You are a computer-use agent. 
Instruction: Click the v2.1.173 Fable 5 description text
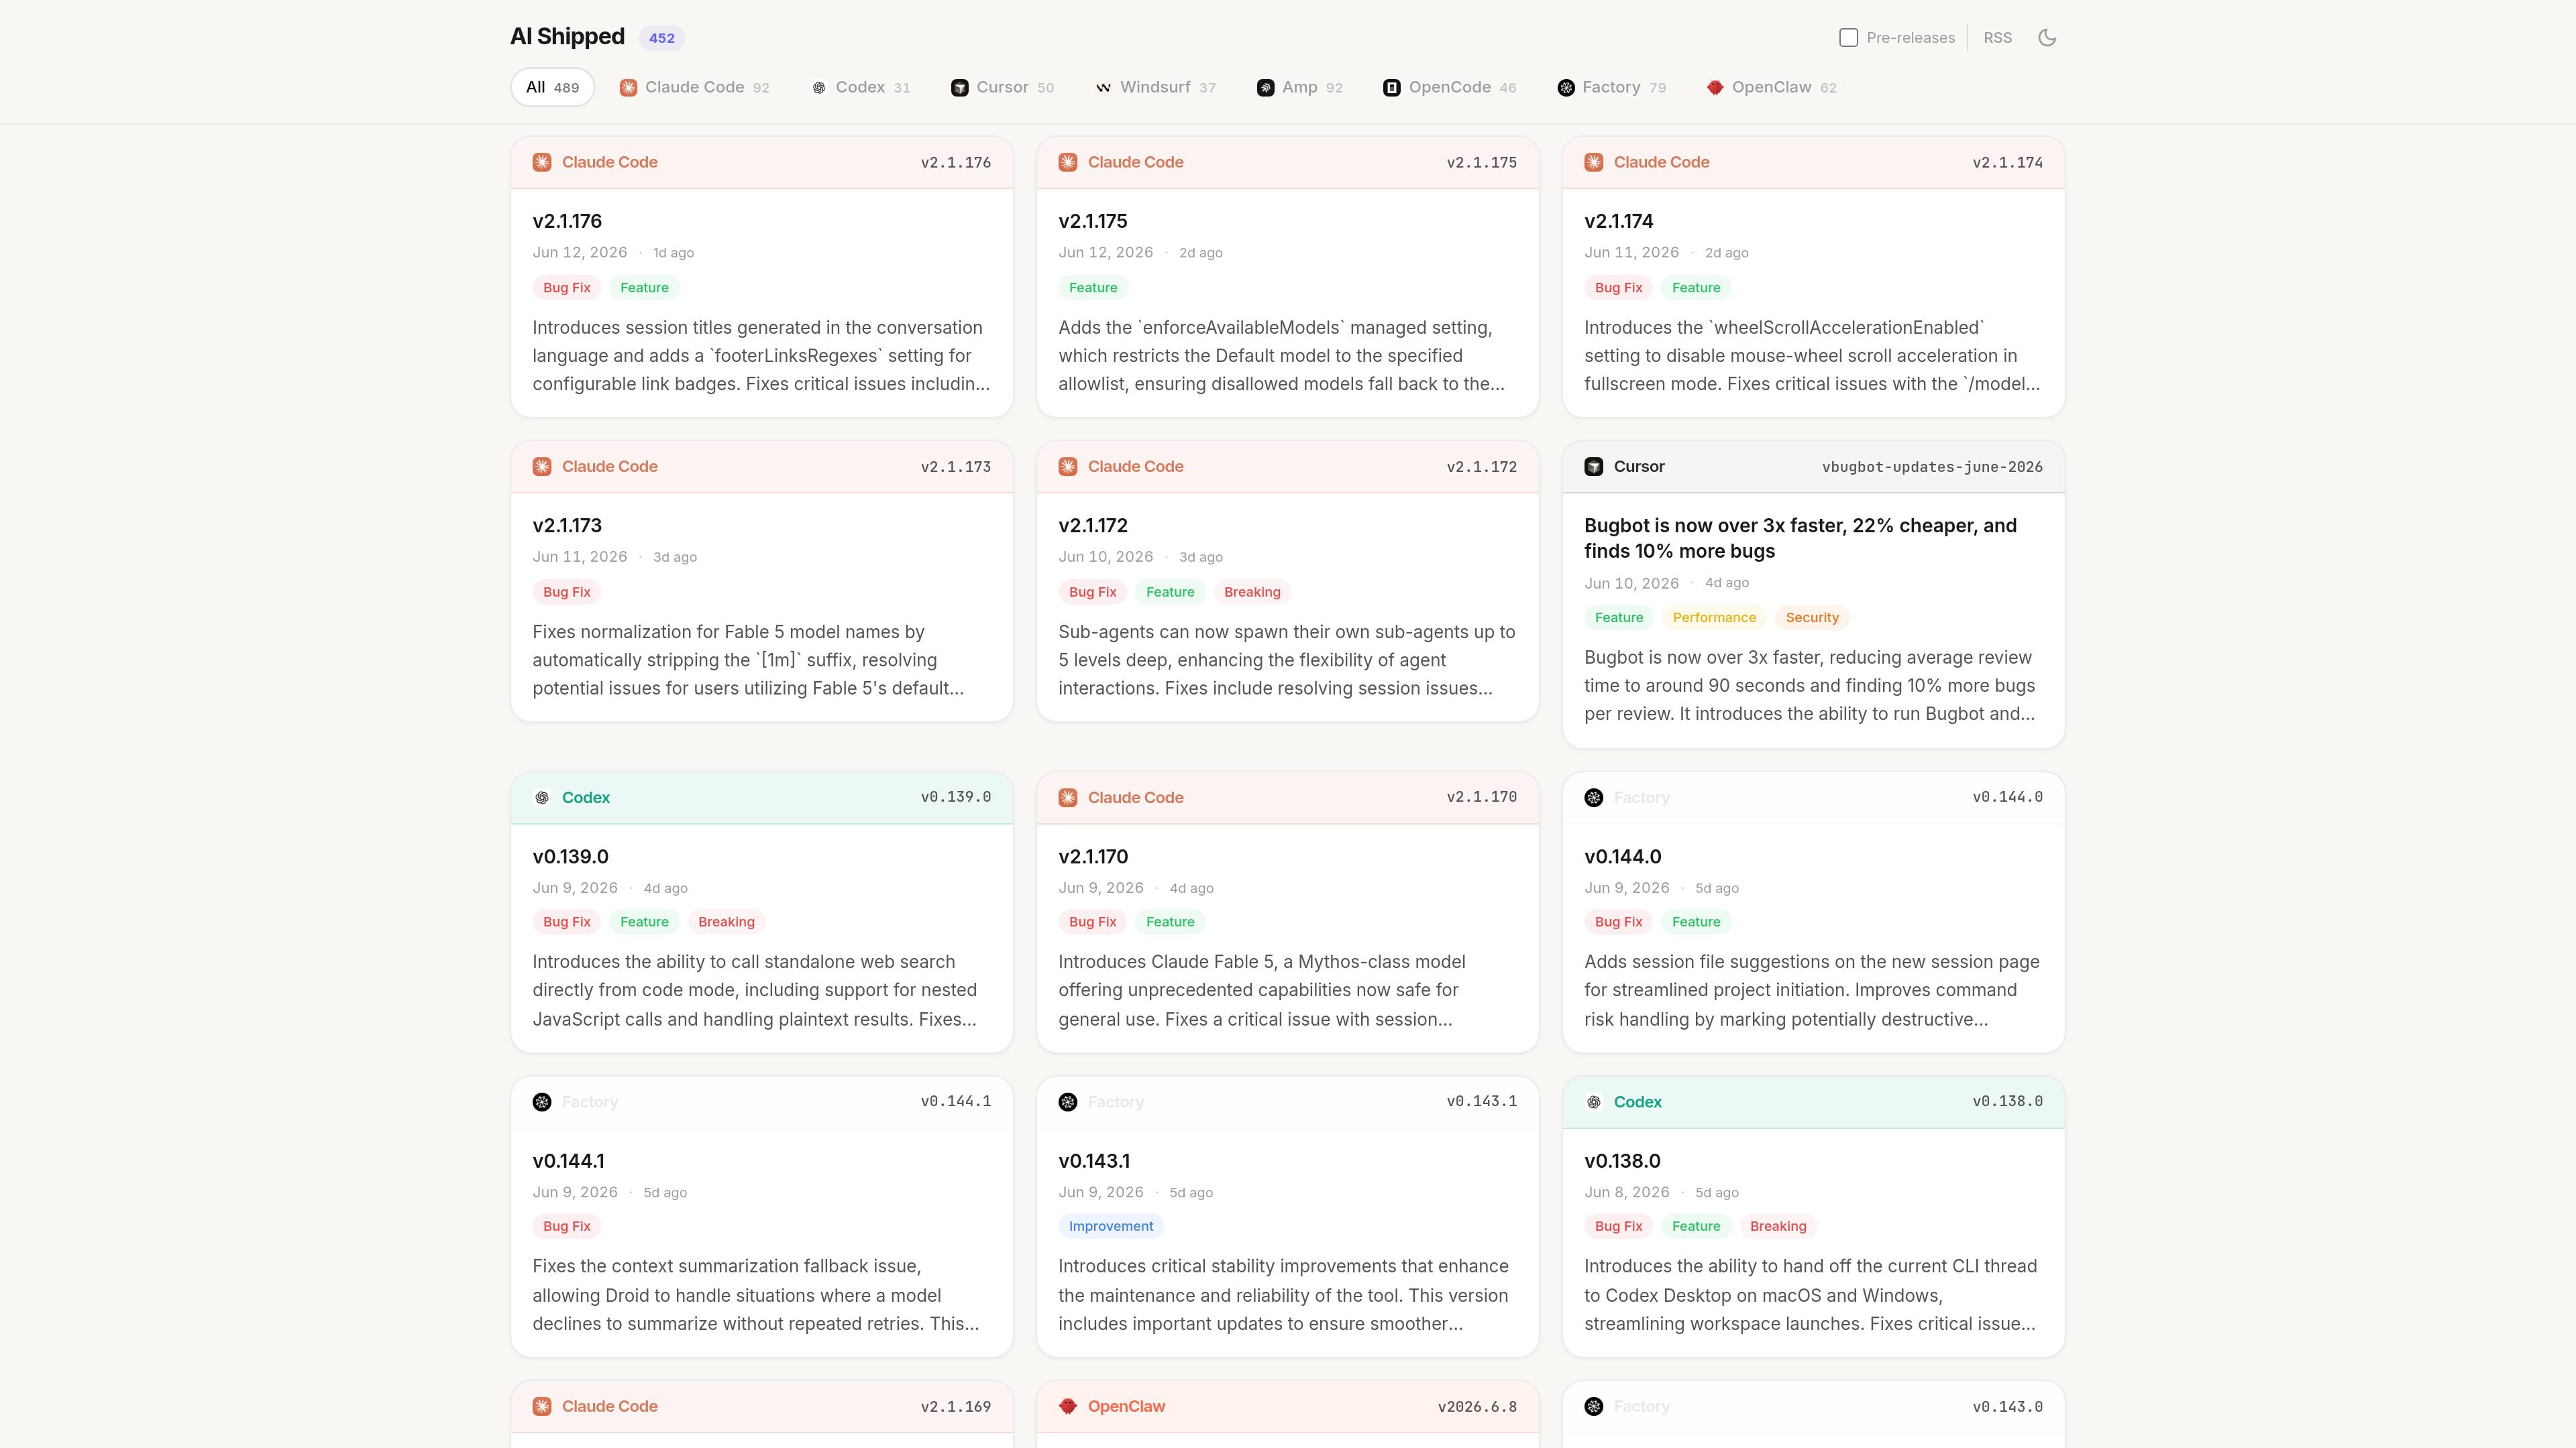(x=748, y=660)
